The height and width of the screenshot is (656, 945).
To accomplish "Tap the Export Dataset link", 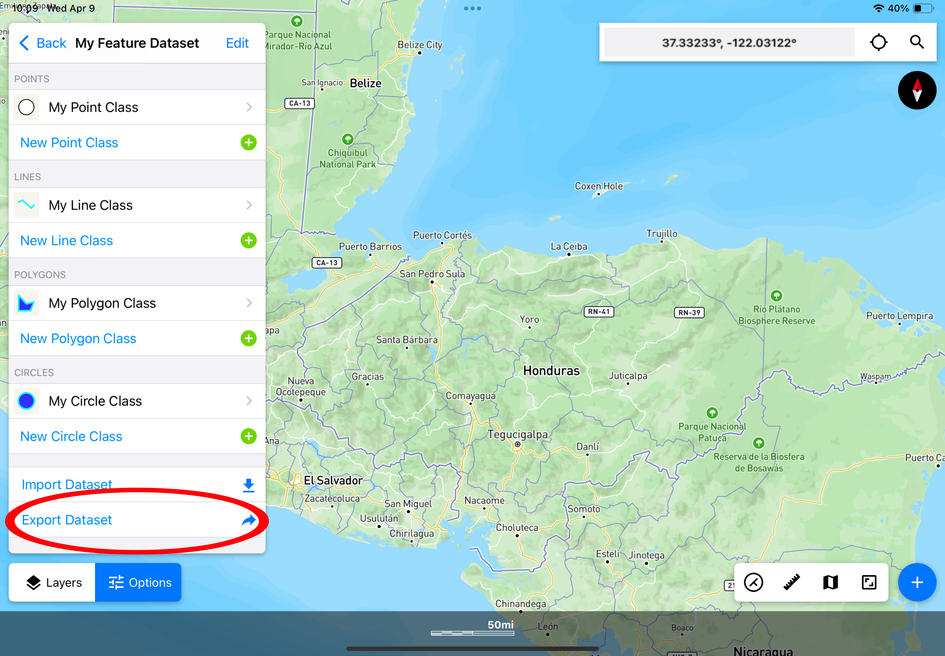I will [x=67, y=520].
